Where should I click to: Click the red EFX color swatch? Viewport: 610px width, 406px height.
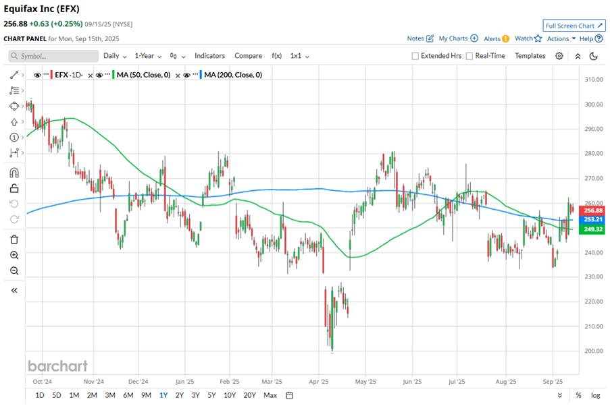point(51,75)
